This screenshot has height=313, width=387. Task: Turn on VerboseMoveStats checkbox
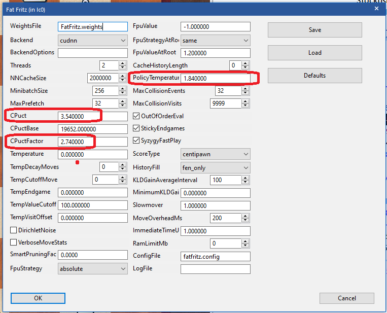click(14, 242)
